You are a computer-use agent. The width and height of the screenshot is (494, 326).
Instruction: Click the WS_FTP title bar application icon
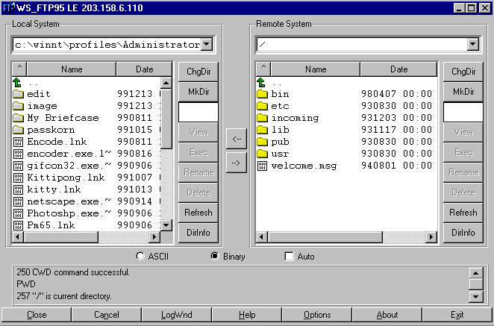click(x=9, y=7)
